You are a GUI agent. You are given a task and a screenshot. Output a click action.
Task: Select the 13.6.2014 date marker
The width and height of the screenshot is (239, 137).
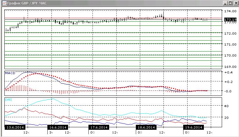[15, 127]
